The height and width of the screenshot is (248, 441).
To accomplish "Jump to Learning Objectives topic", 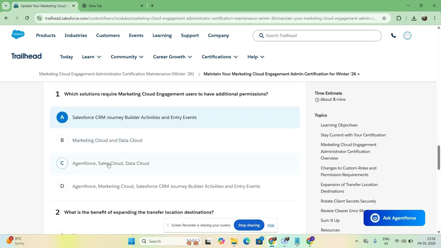I will tap(339, 125).
